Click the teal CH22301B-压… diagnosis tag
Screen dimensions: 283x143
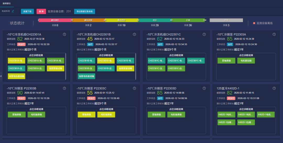pyautogui.click(x=106, y=68)
